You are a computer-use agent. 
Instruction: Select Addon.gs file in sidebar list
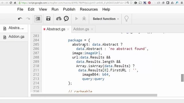coord(14,37)
